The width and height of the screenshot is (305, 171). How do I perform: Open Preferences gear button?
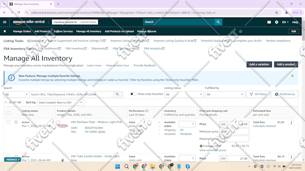[x=285, y=94]
